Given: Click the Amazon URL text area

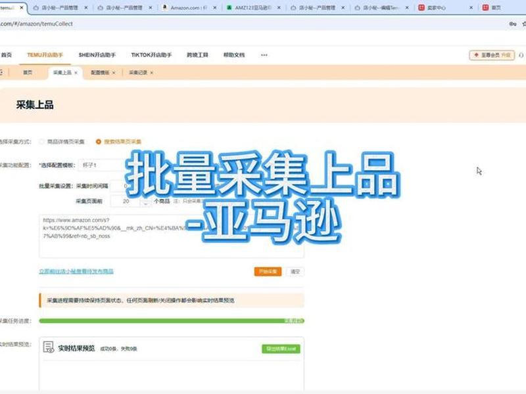Looking at the screenshot, I should point(172,236).
